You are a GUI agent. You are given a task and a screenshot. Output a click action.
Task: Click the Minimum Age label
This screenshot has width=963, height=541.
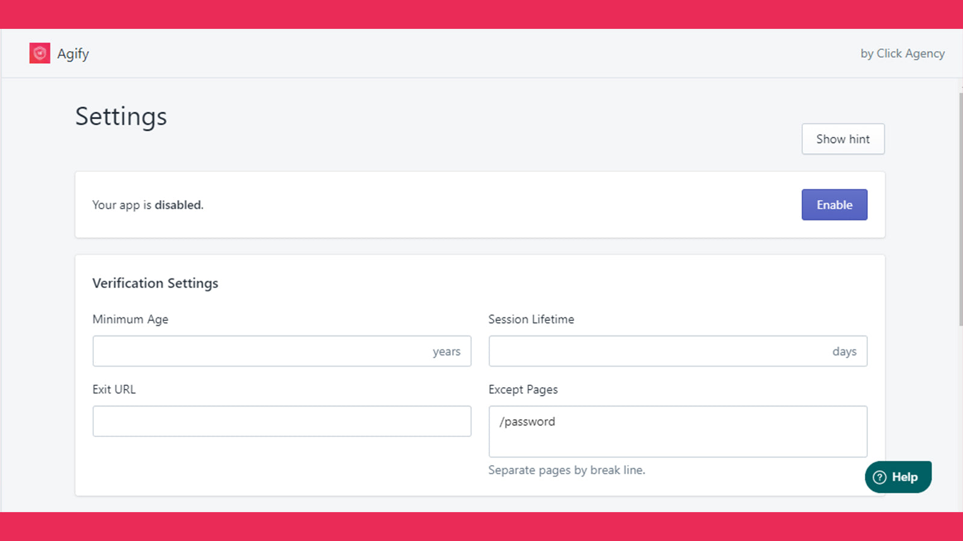pyautogui.click(x=131, y=319)
